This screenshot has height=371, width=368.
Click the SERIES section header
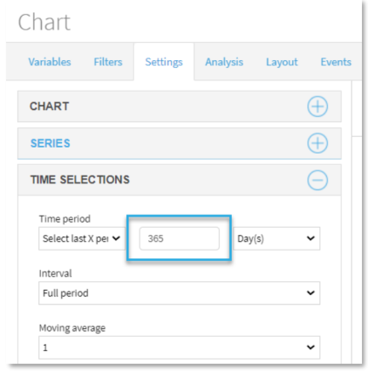[180, 143]
